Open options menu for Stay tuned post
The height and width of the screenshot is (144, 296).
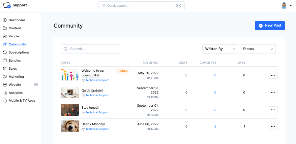pyautogui.click(x=273, y=110)
